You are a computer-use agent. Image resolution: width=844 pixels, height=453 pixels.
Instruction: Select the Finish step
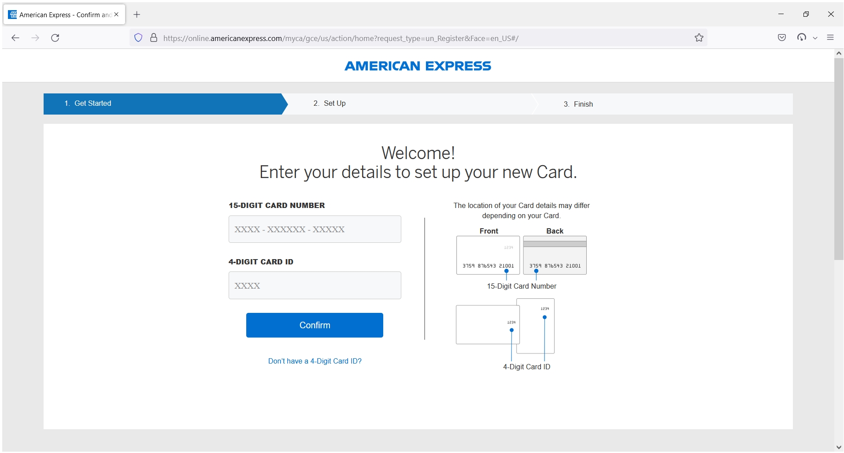(x=578, y=104)
